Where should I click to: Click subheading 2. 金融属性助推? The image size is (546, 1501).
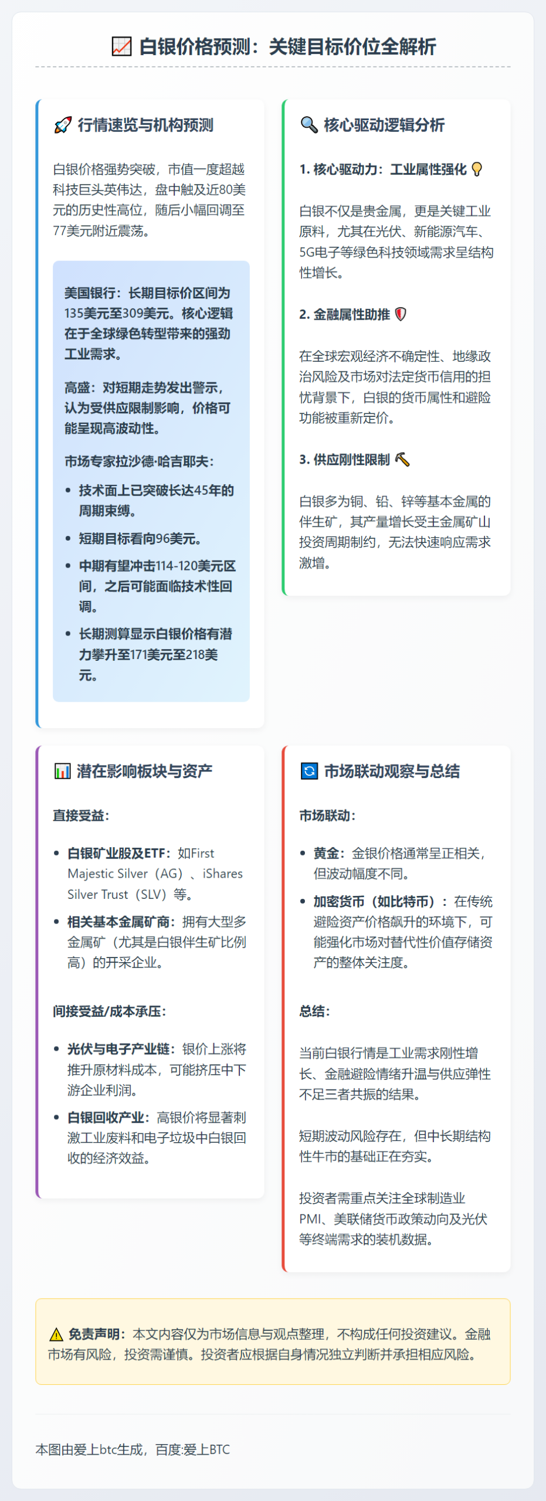click(344, 314)
